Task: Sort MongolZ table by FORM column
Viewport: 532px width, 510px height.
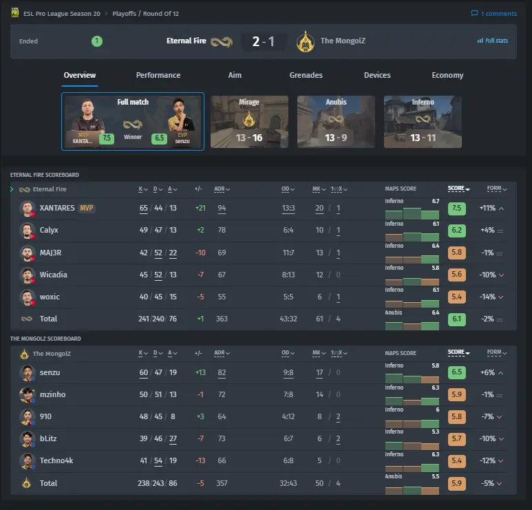Action: click(x=497, y=352)
